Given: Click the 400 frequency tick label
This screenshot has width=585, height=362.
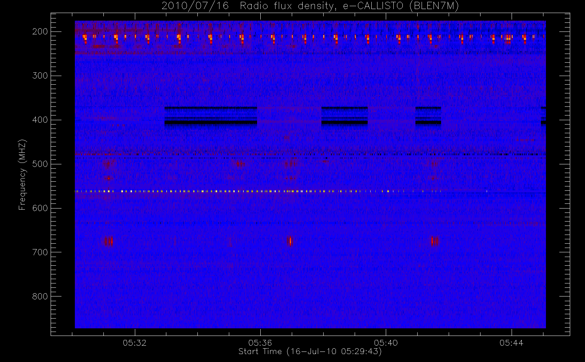Looking at the screenshot, I should tap(40, 120).
